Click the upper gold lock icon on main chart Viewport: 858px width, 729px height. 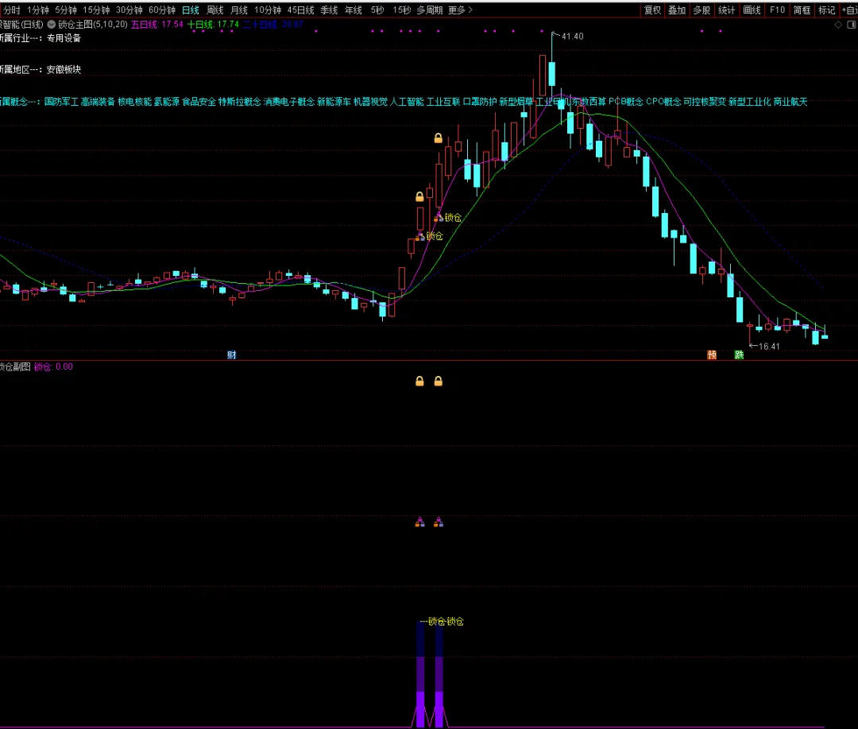439,138
